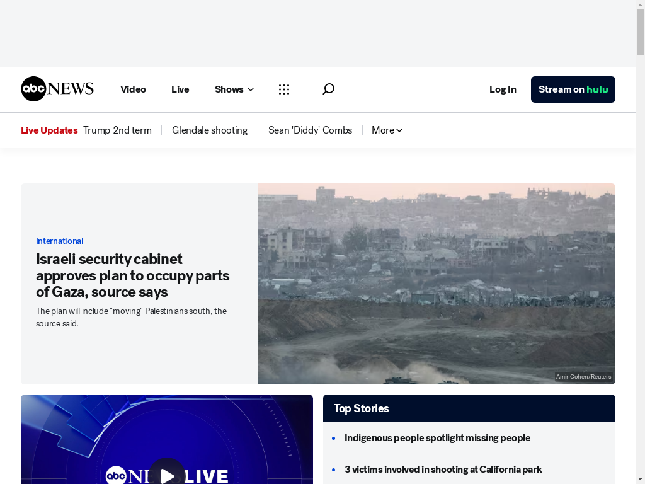
Task: Open the California park shooting story
Action: [443, 469]
